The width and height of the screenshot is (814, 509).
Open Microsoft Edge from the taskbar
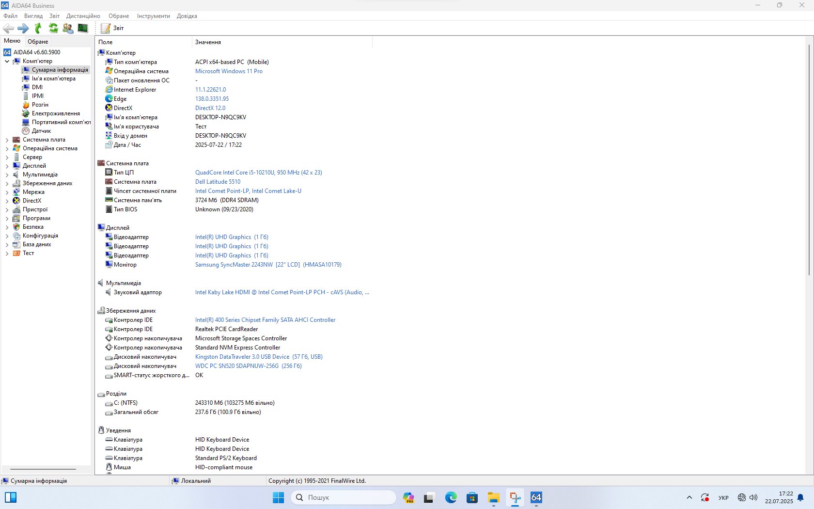pyautogui.click(x=451, y=497)
